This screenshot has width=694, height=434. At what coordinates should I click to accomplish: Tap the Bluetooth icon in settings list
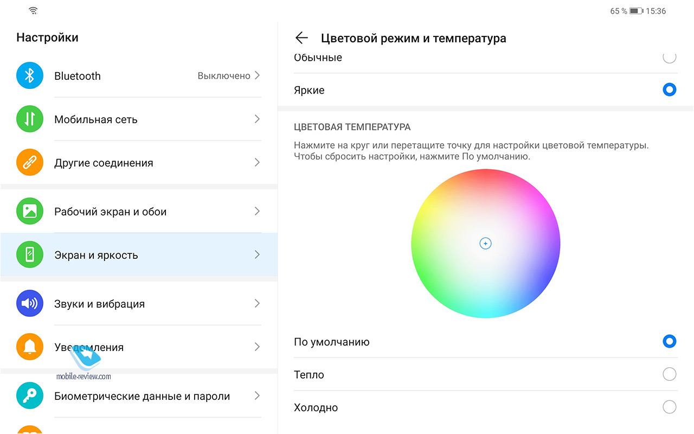tap(30, 75)
